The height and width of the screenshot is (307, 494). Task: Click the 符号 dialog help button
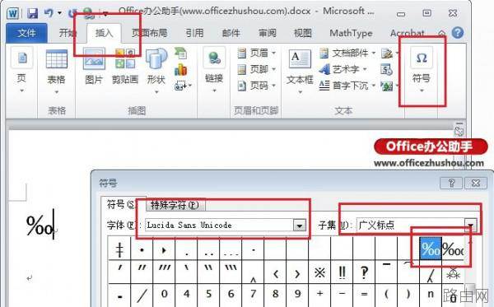(x=451, y=183)
